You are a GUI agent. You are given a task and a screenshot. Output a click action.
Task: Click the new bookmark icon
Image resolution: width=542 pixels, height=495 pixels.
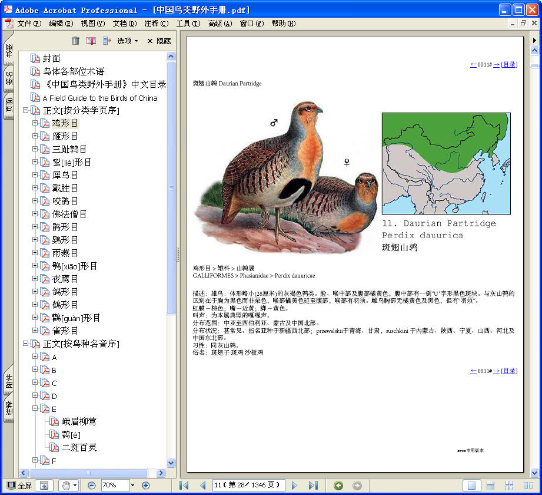click(x=91, y=41)
